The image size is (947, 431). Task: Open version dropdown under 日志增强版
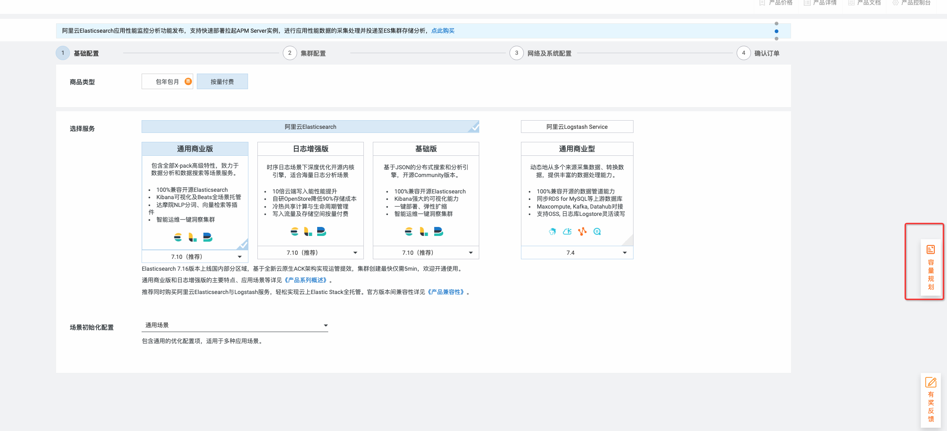click(x=311, y=253)
